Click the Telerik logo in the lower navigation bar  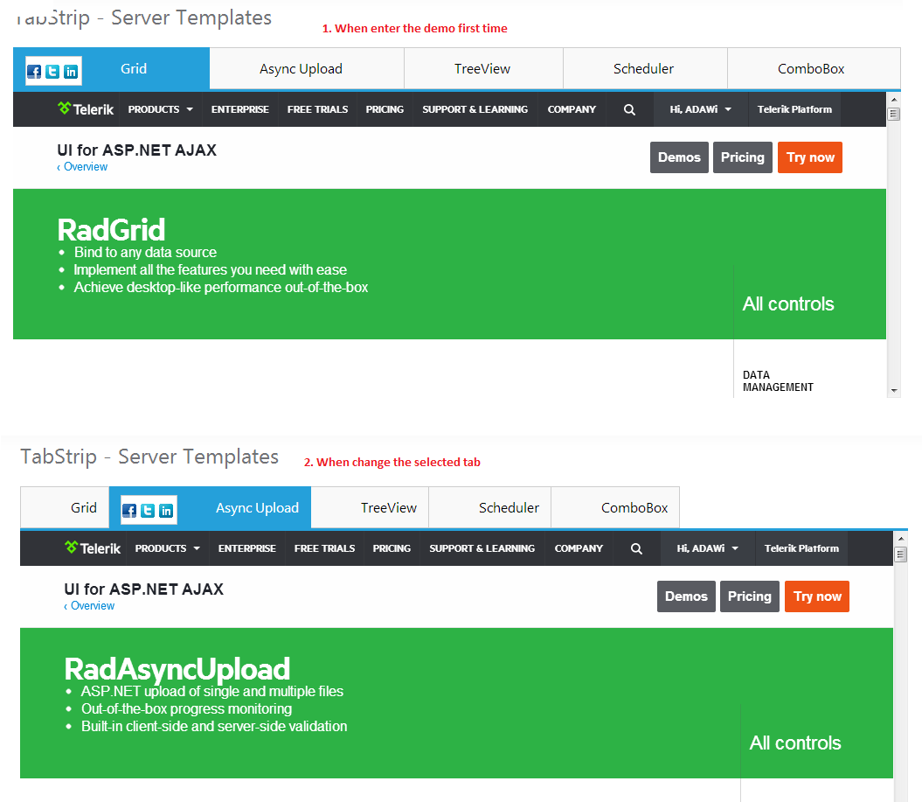[x=93, y=547]
